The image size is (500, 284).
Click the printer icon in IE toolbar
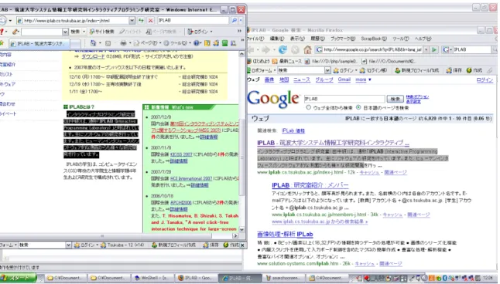pyautogui.click(x=123, y=43)
